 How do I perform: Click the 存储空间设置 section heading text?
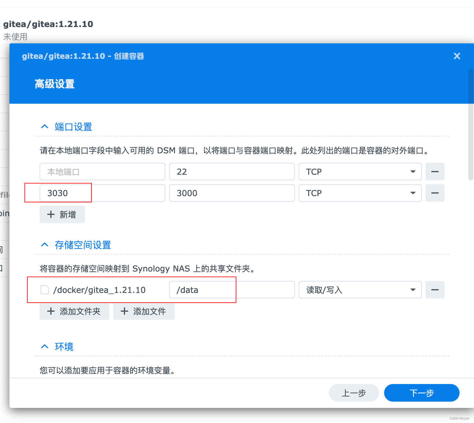[x=83, y=245]
